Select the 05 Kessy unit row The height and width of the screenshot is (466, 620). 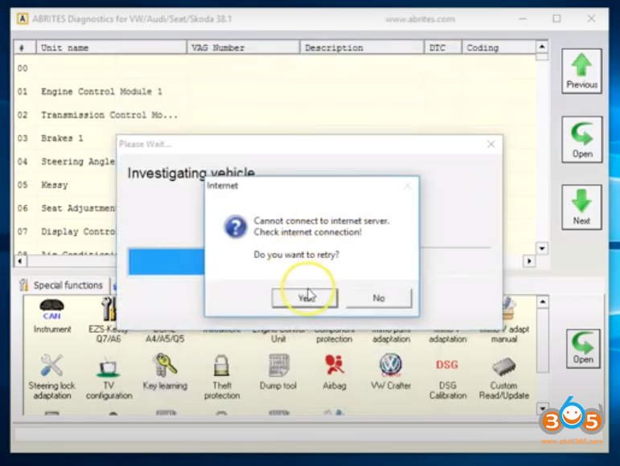(65, 185)
